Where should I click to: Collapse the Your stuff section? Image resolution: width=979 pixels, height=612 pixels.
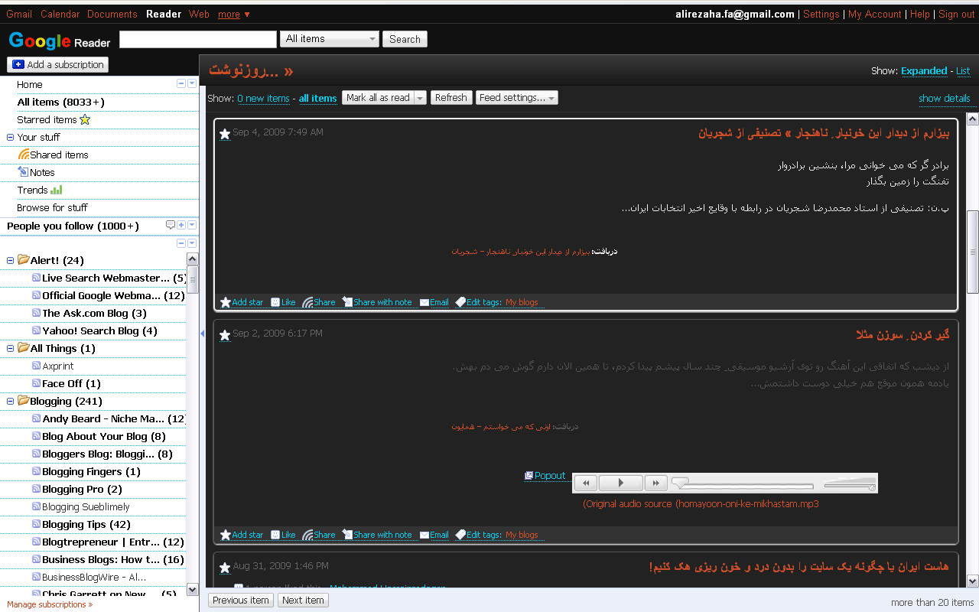(11, 138)
